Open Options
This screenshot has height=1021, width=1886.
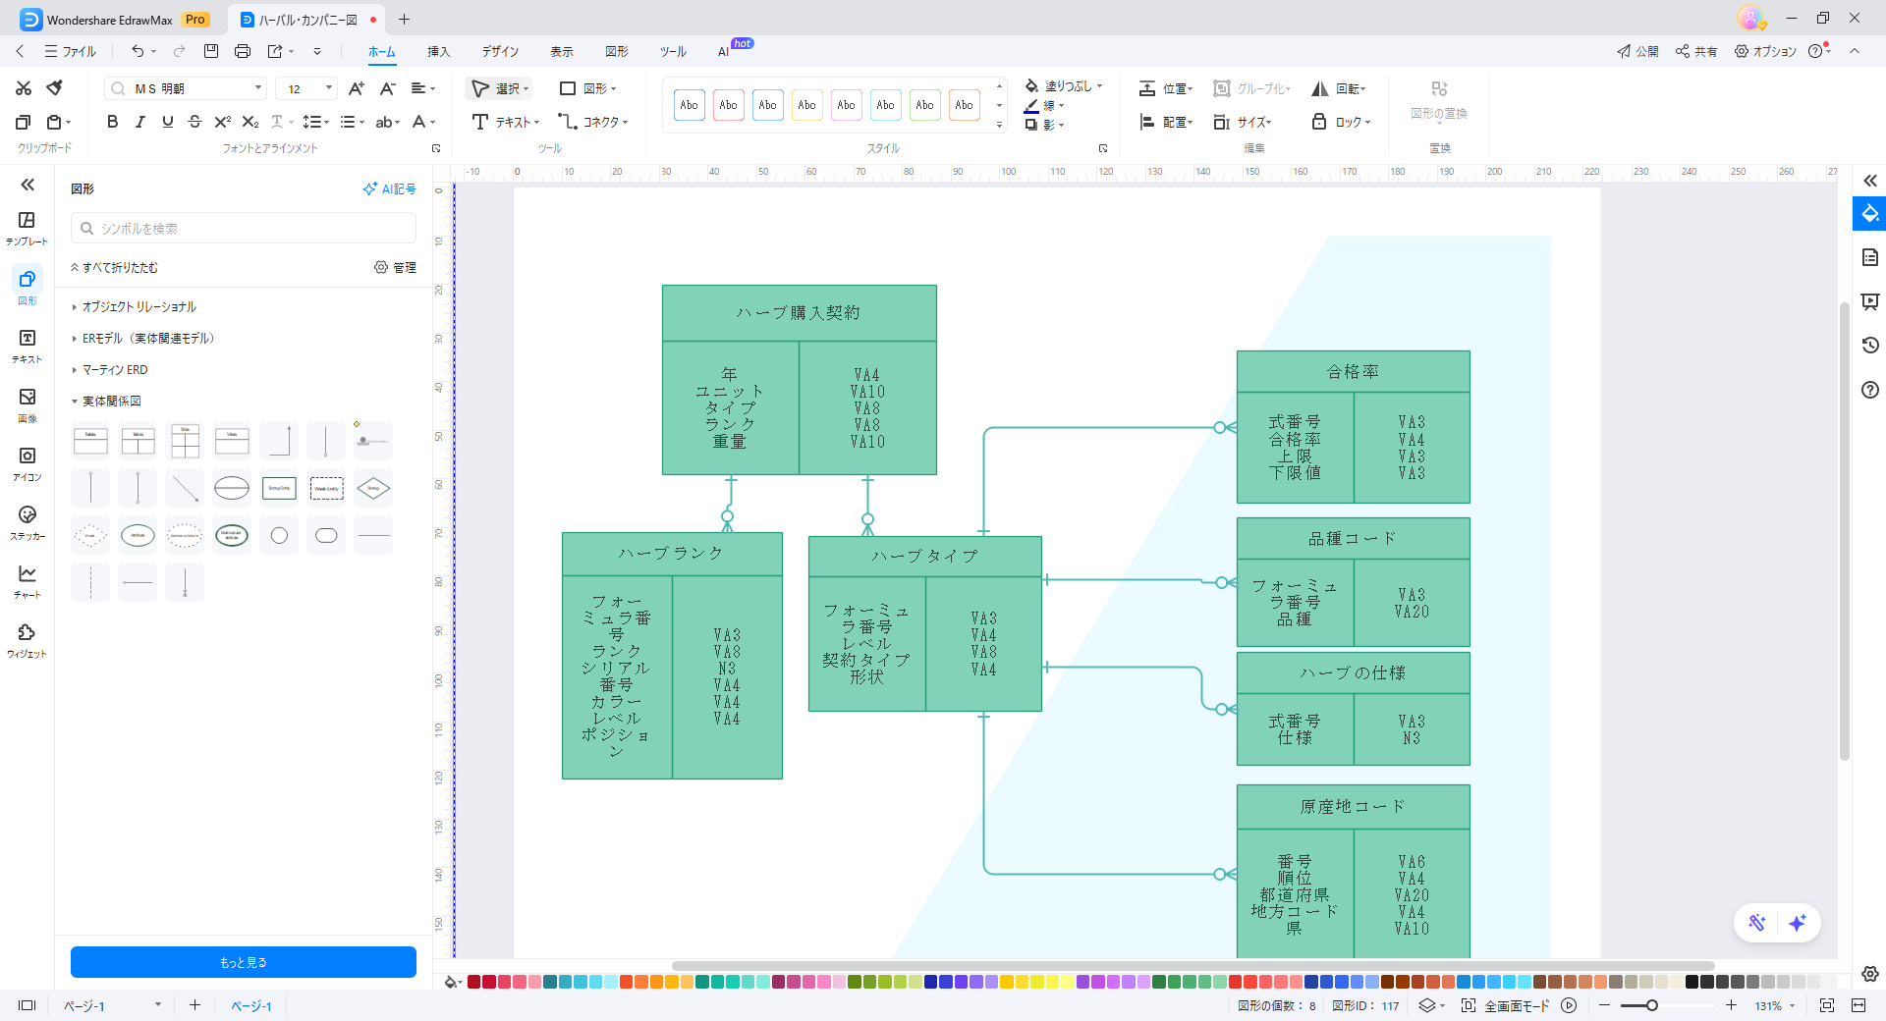coord(1765,51)
